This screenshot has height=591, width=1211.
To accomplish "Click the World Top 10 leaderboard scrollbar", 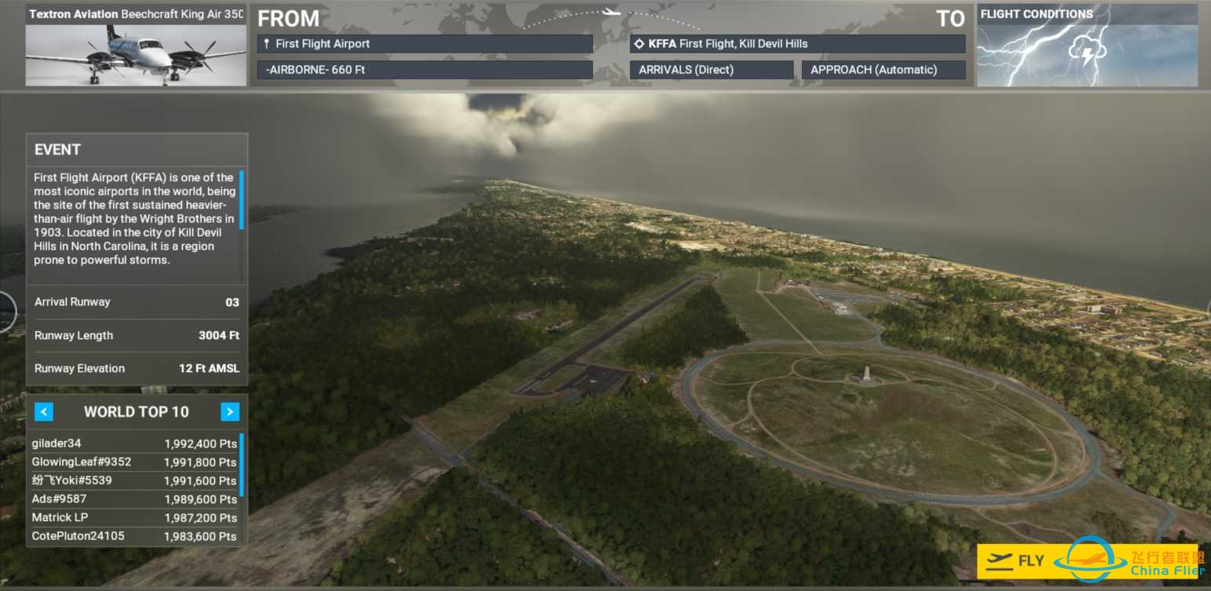I will [241, 465].
